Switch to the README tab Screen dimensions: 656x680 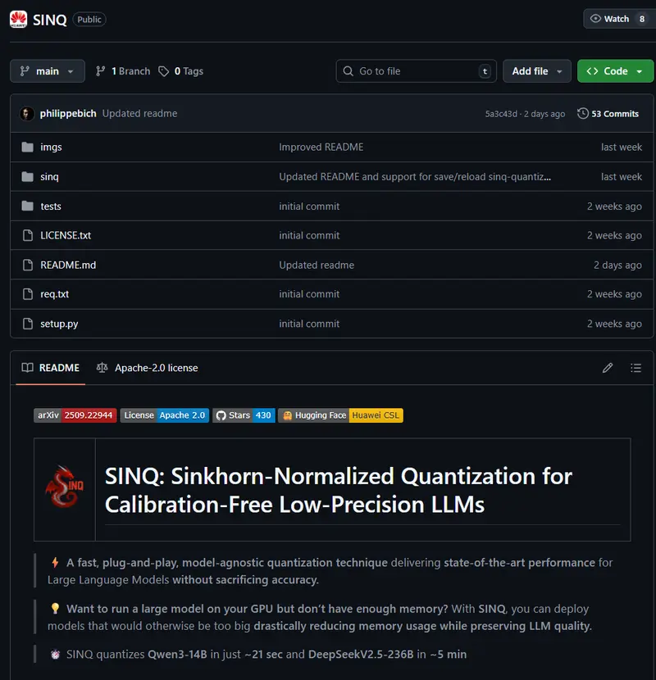pyautogui.click(x=50, y=368)
